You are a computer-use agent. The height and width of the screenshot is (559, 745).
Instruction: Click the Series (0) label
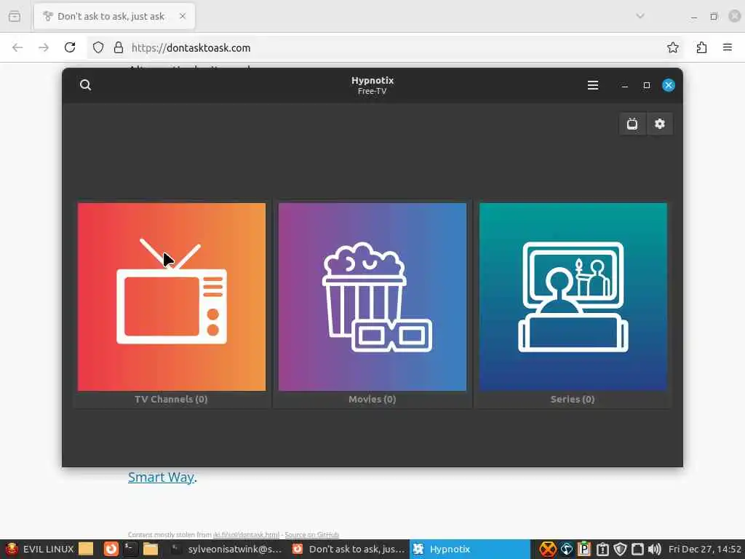point(573,400)
